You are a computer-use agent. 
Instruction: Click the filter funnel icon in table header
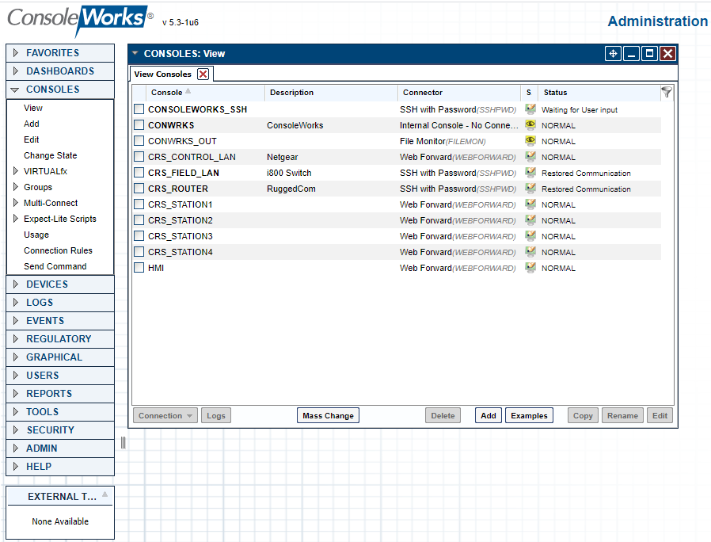tap(666, 92)
